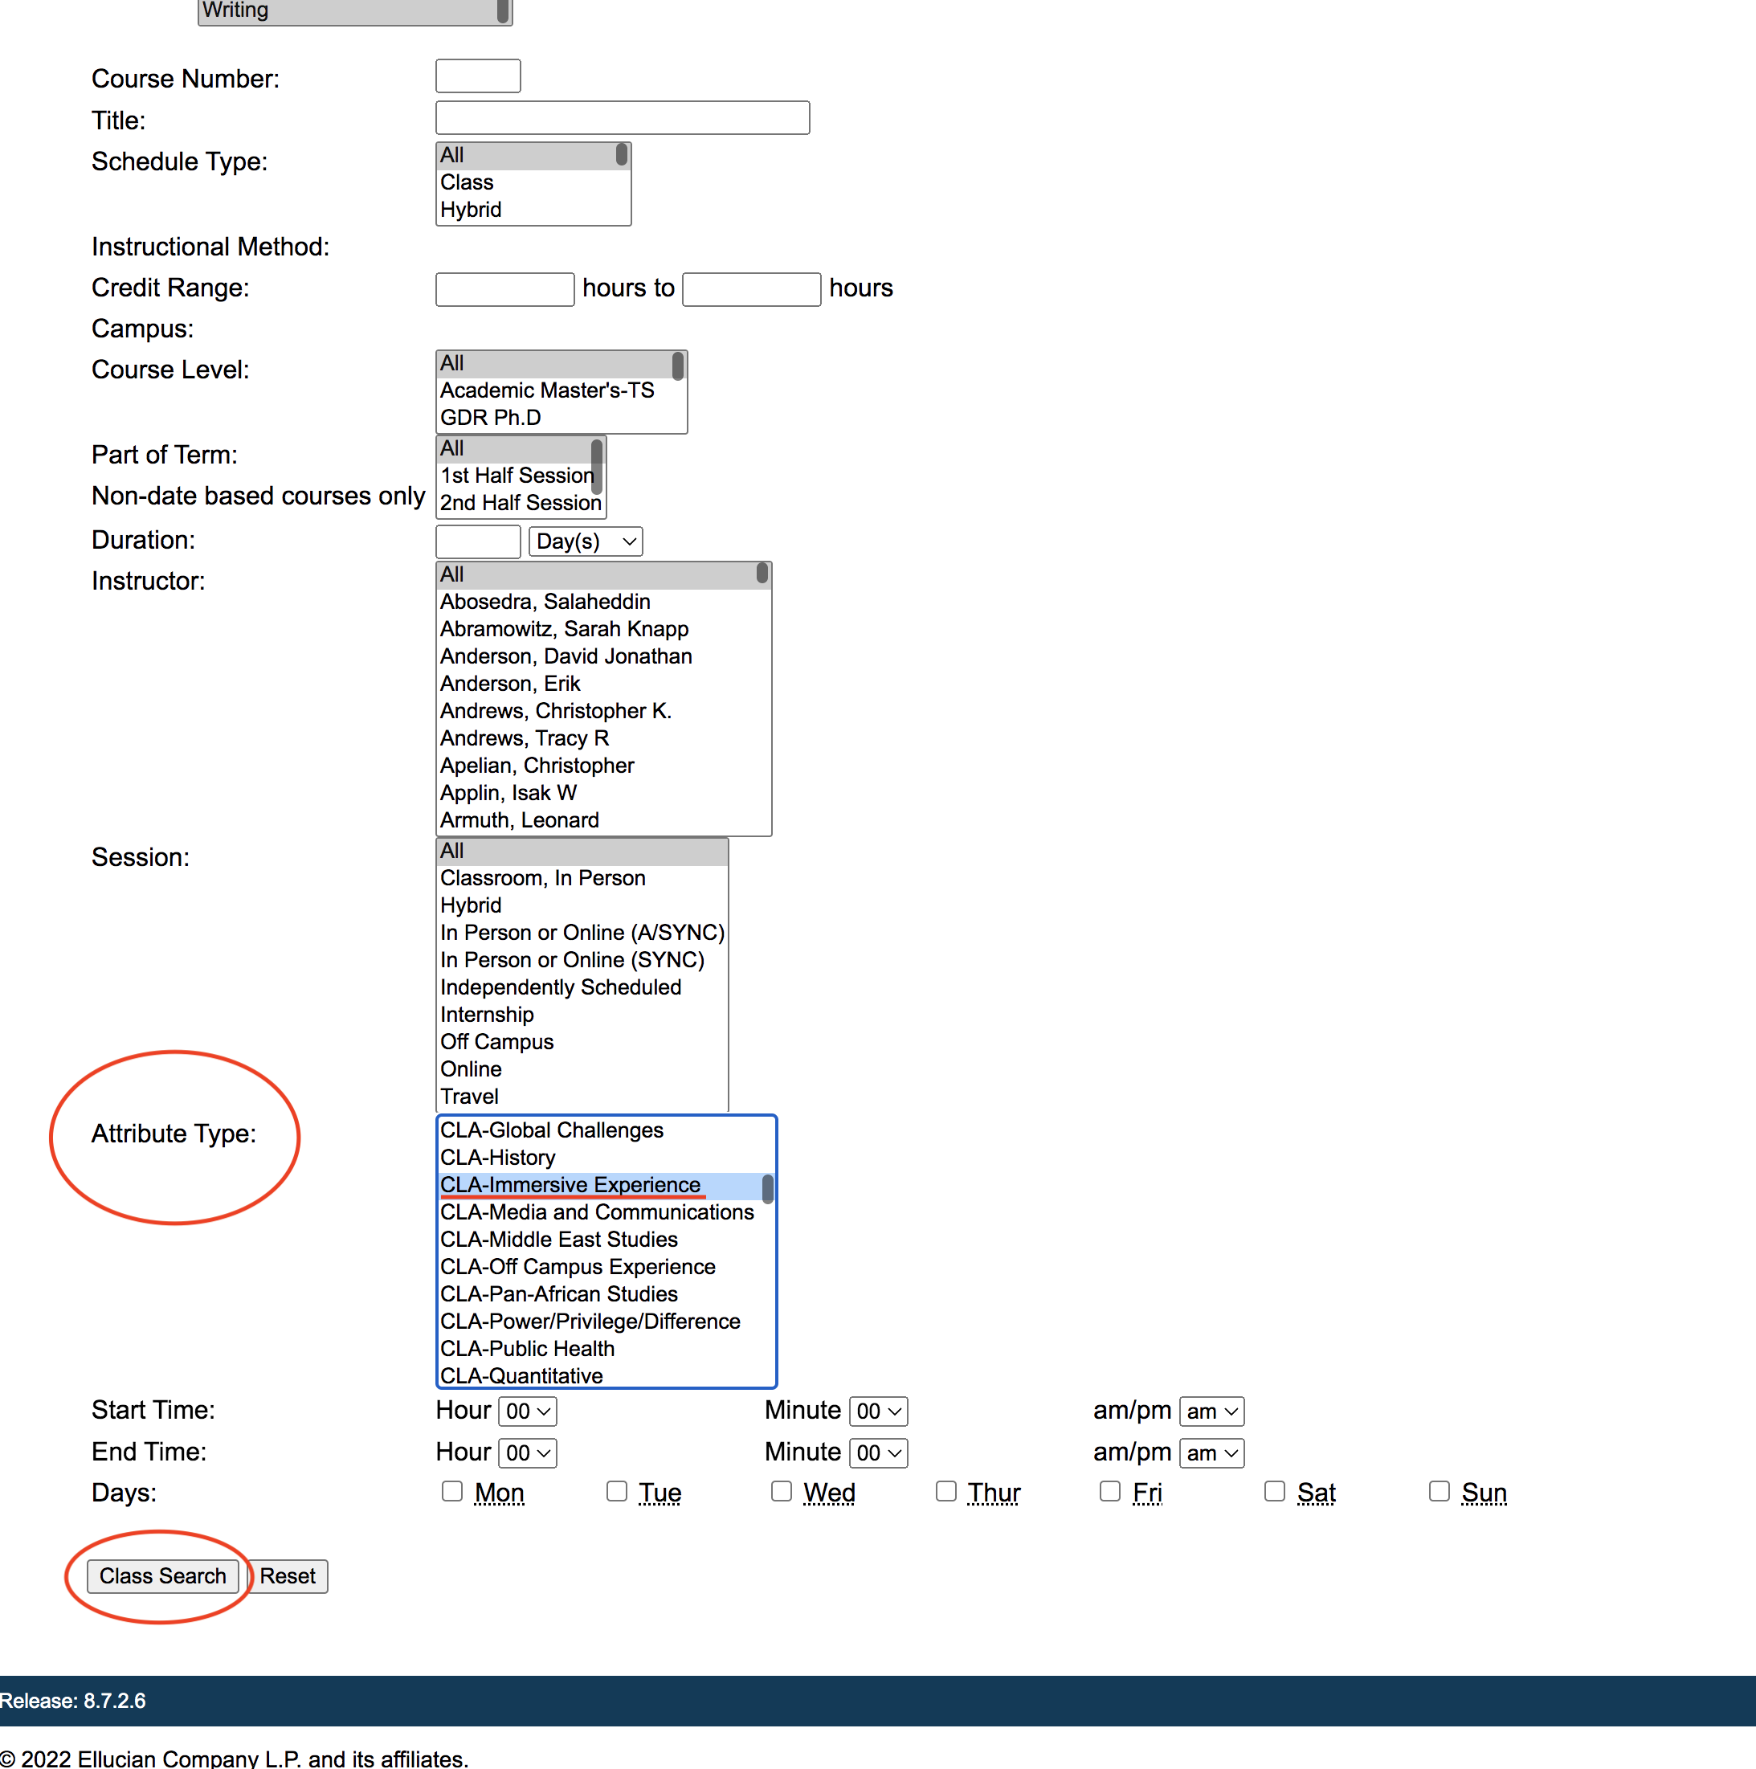Tick the Mon checkbox
This screenshot has width=1756, height=1769.
coord(451,1491)
